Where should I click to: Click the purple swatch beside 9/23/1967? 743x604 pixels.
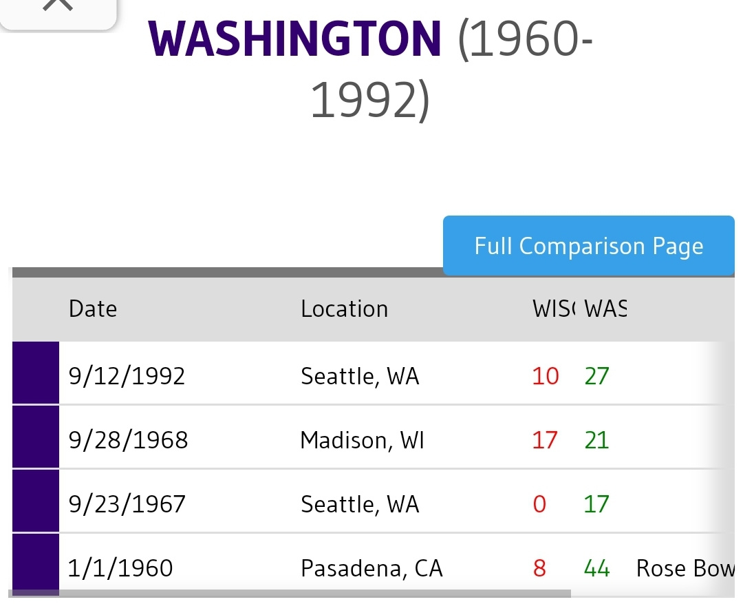pyautogui.click(x=36, y=501)
